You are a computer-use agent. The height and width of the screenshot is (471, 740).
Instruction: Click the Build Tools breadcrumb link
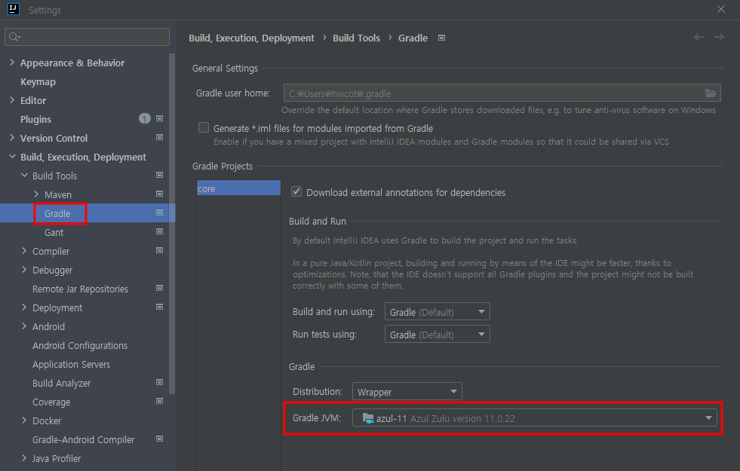point(356,37)
